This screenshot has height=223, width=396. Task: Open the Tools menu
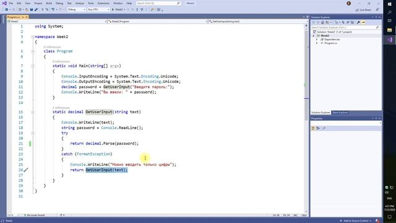[91, 3]
